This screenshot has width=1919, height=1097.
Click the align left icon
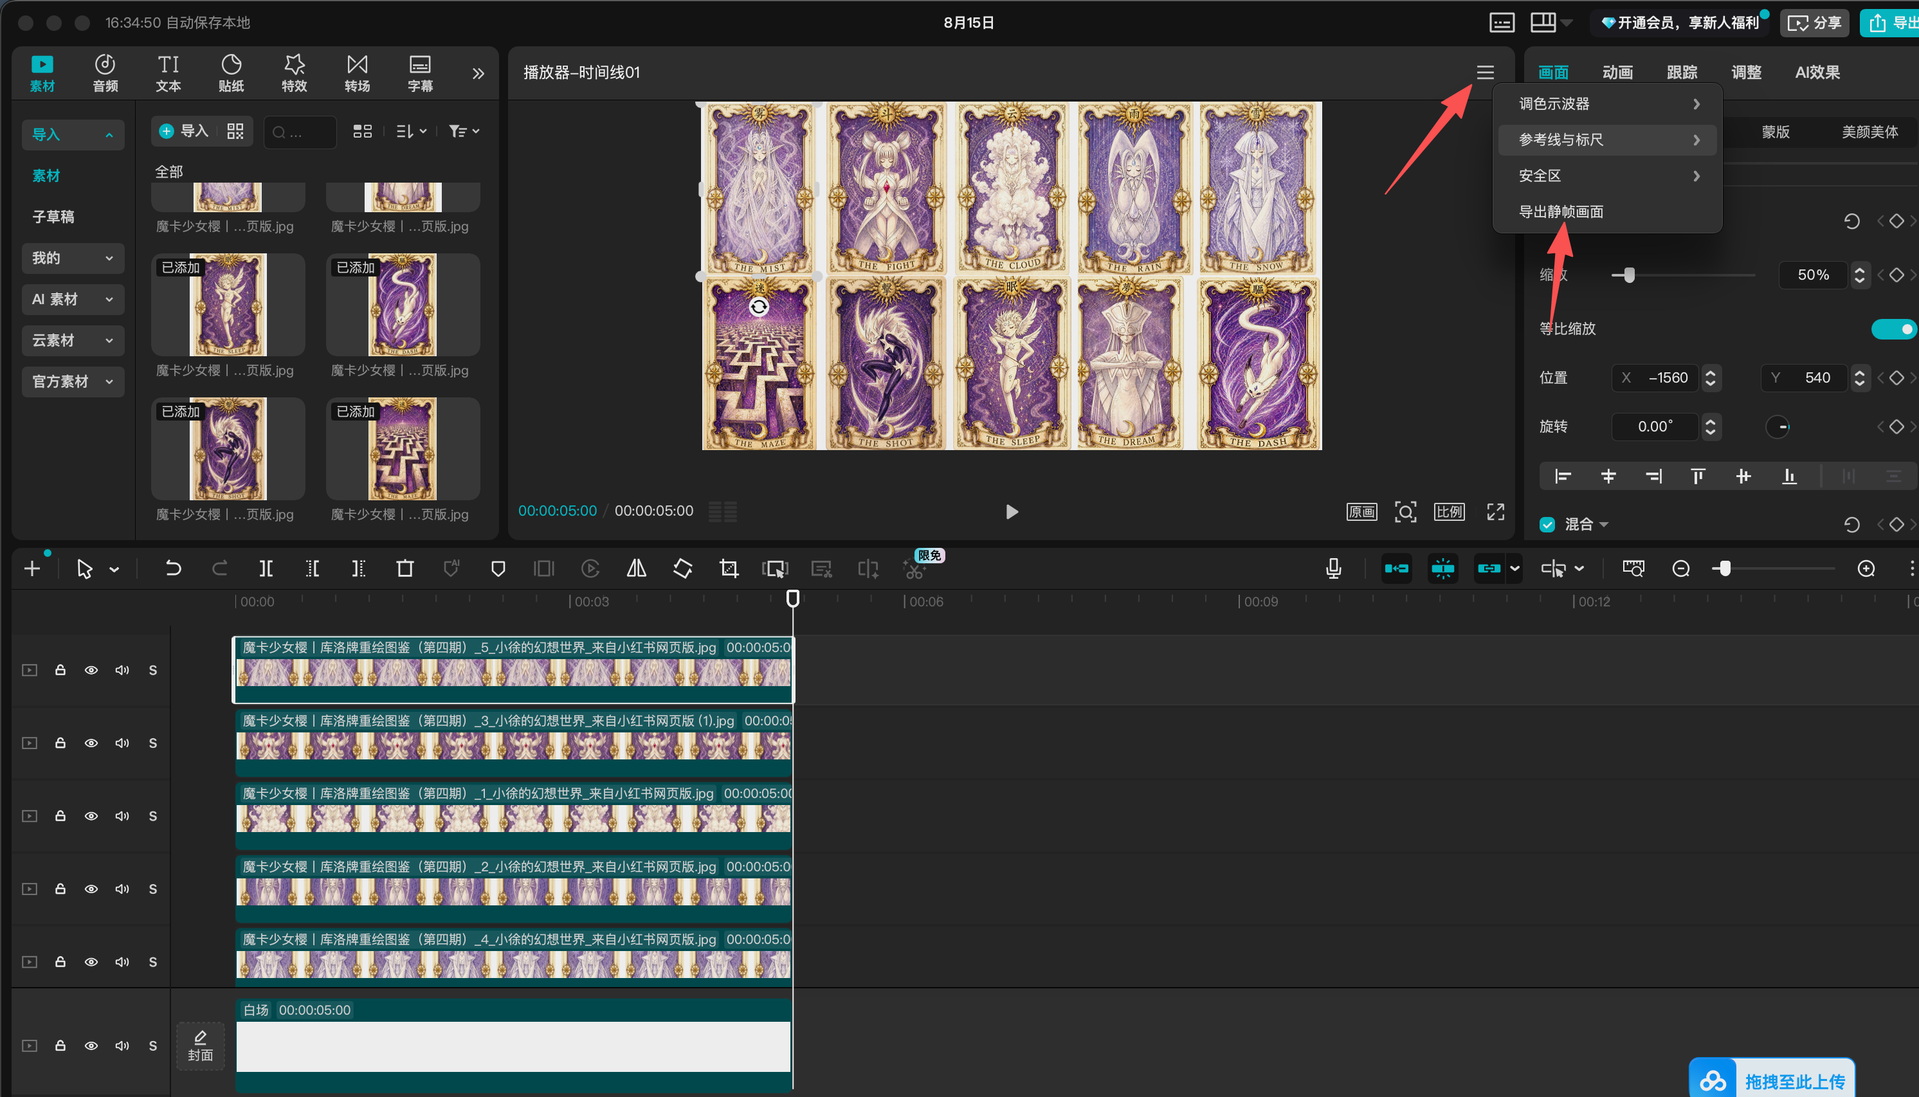pos(1563,476)
